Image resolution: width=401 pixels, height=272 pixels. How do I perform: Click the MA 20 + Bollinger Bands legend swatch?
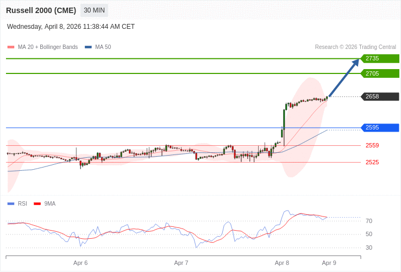(11, 47)
